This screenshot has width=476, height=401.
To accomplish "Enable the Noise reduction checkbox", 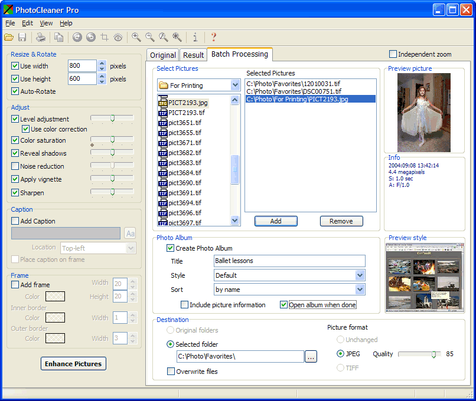I will (x=15, y=166).
